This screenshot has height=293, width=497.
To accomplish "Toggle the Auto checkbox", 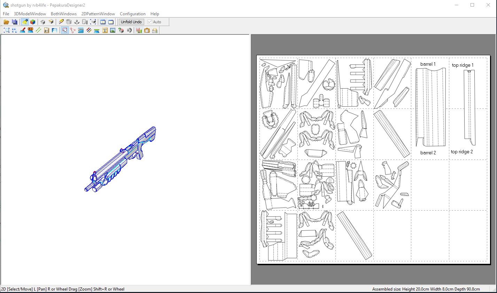I will [x=150, y=22].
